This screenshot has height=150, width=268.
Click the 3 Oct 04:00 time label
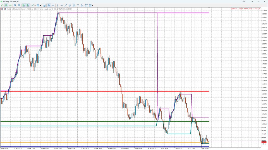click(x=205, y=148)
